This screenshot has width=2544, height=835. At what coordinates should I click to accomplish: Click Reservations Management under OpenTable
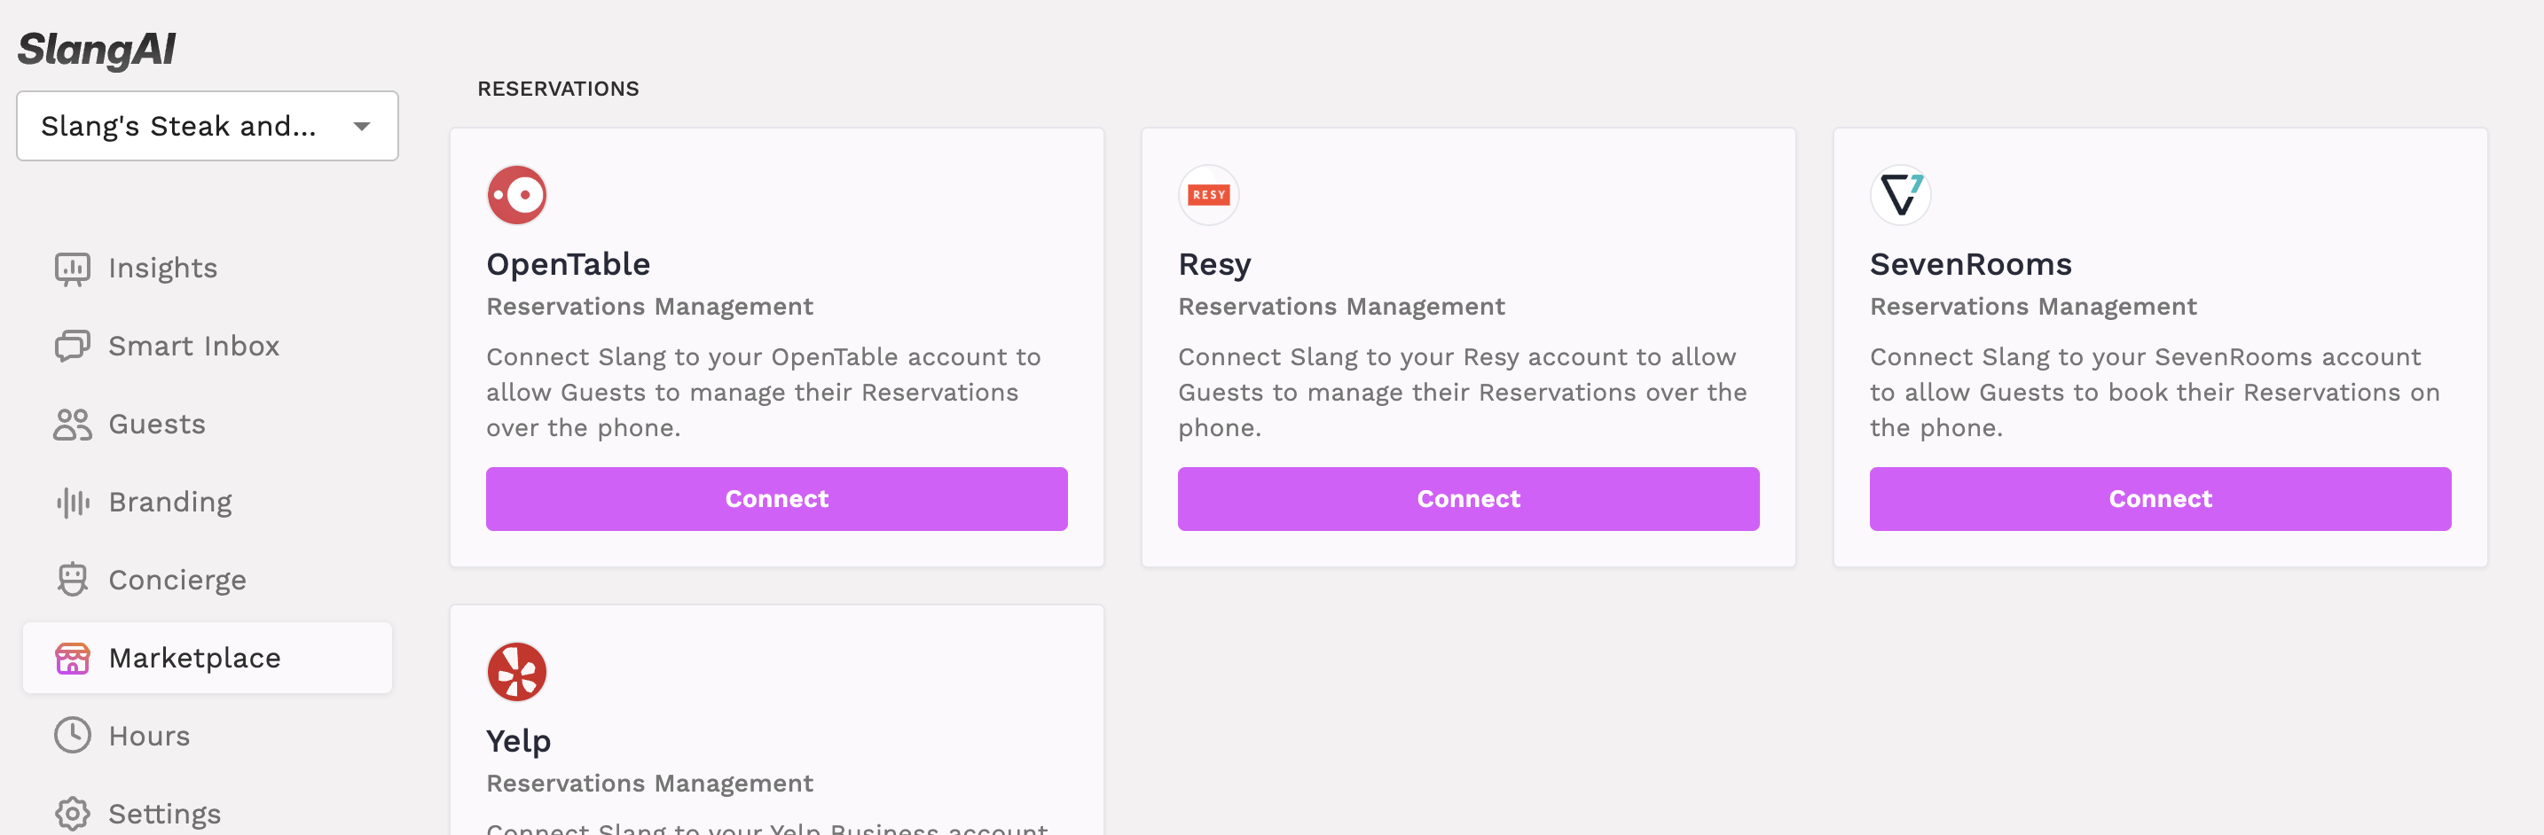coord(648,307)
